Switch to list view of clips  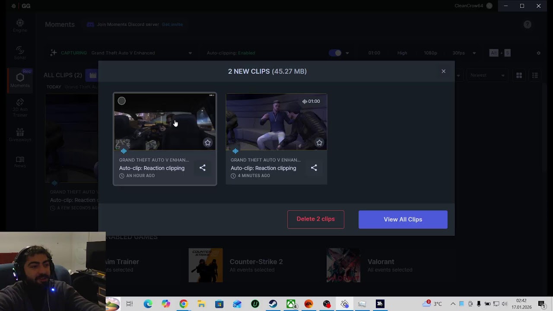click(535, 75)
